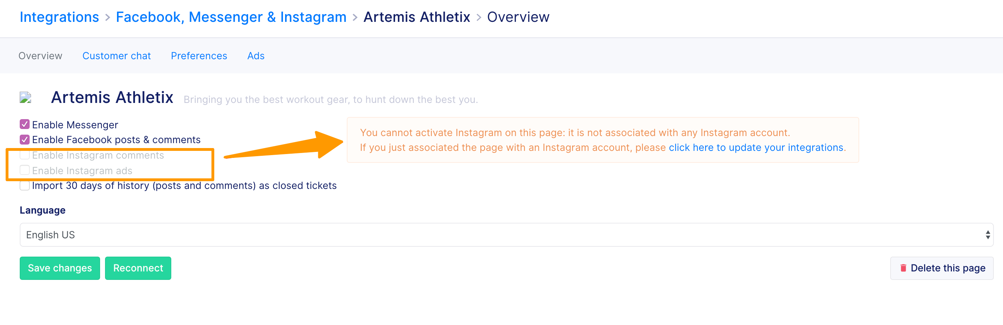Select the Overview tab
Screen dimensions: 1003x325
click(40, 56)
